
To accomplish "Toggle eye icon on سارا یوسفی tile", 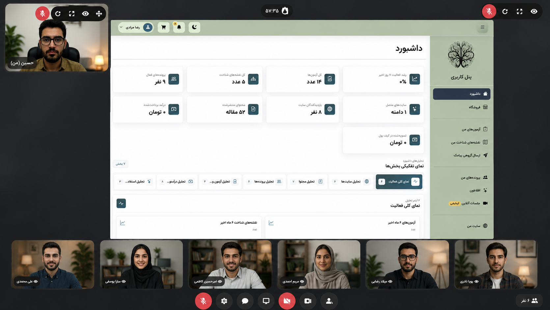I will click(124, 281).
